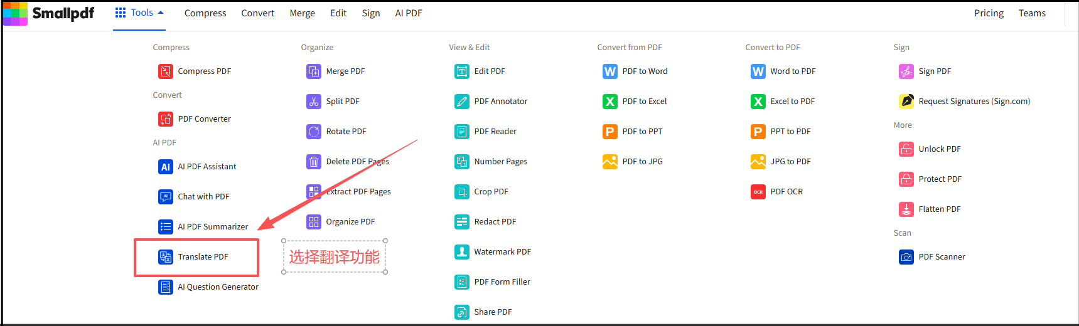
Task: Open the PDF OCR icon
Action: (758, 192)
